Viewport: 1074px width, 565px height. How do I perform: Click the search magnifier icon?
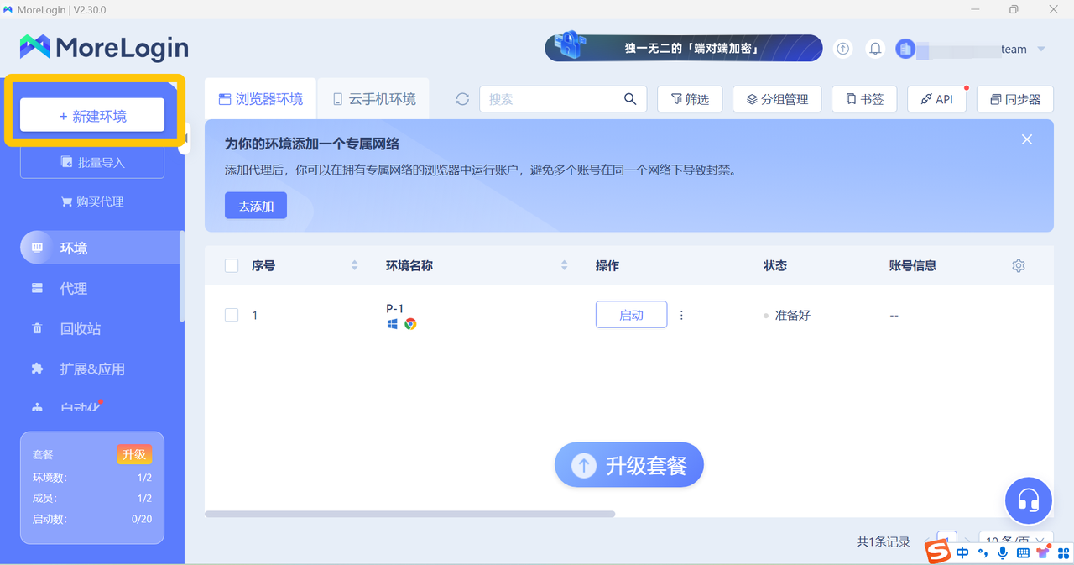tap(630, 99)
